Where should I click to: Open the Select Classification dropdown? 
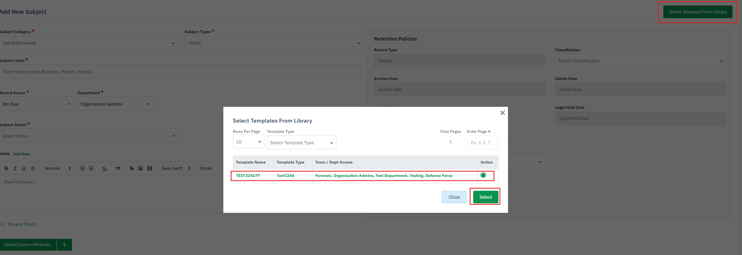point(640,61)
